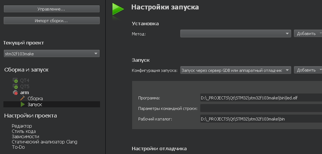Click the green play icon next to Запуск

(23, 104)
